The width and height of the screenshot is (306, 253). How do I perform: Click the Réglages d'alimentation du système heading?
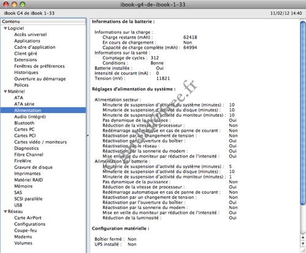(x=133, y=89)
